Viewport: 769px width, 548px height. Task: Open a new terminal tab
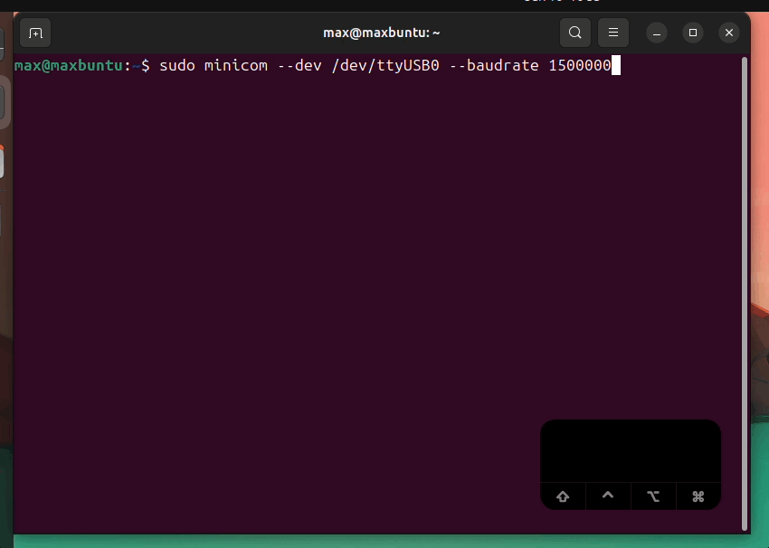35,33
